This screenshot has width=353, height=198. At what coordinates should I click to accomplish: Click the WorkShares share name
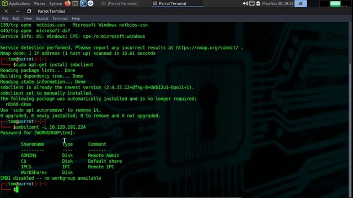[x=34, y=172]
